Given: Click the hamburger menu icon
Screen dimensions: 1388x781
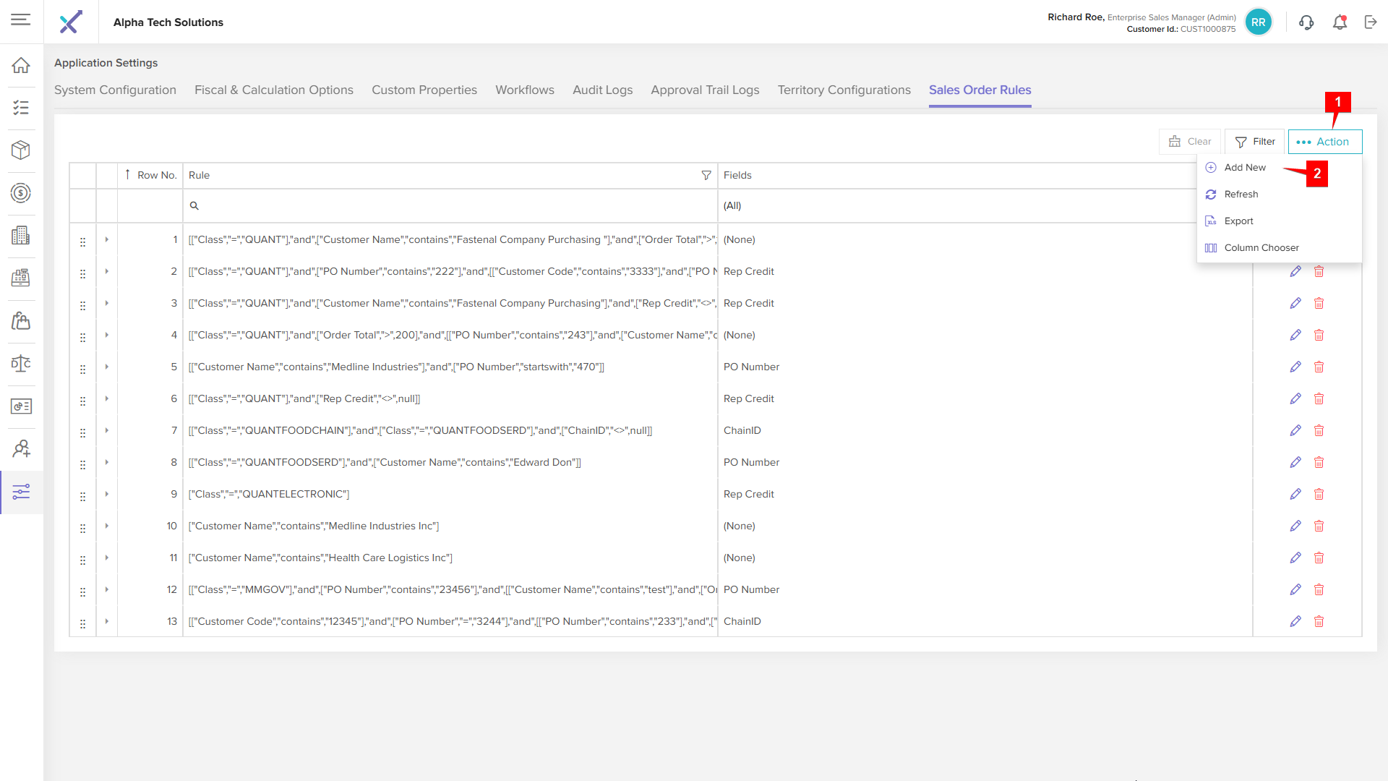Looking at the screenshot, I should [x=21, y=20].
